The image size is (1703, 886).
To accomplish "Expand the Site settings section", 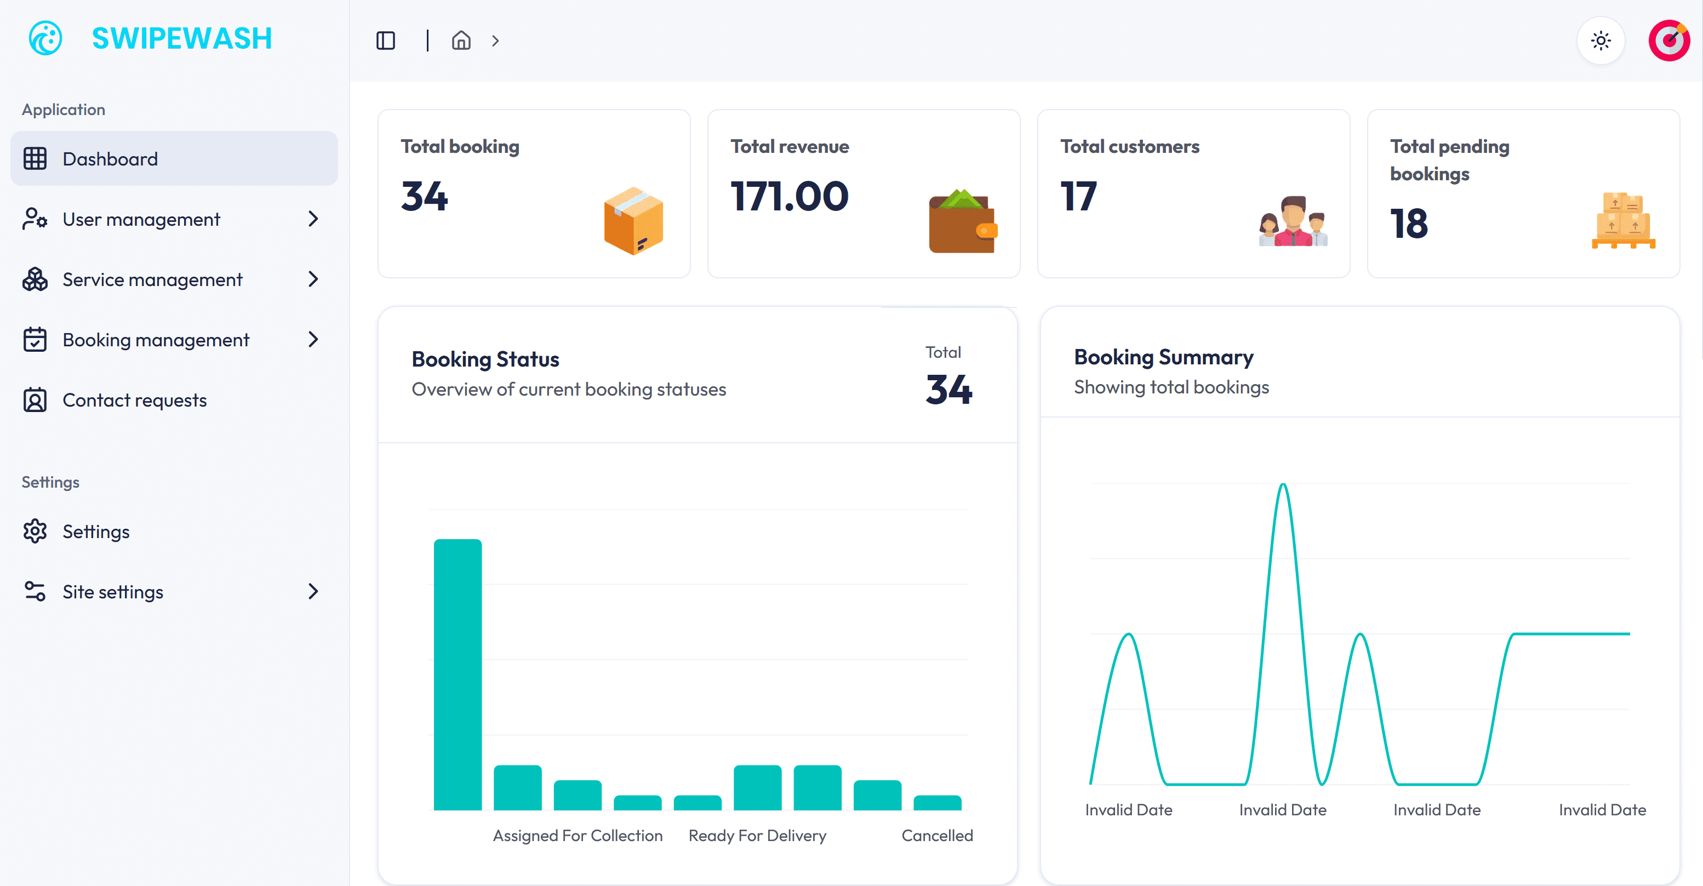I will 313,591.
